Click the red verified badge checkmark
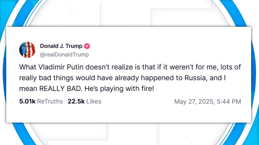This screenshot has width=259, height=145. pos(87,46)
